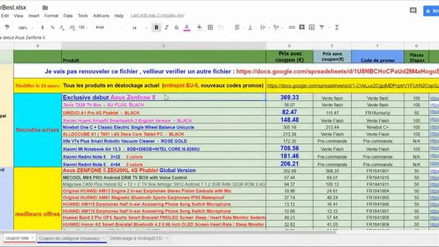
Task: Switch to Déstockage à l'entrepôt EU tab
Action: [136, 238]
